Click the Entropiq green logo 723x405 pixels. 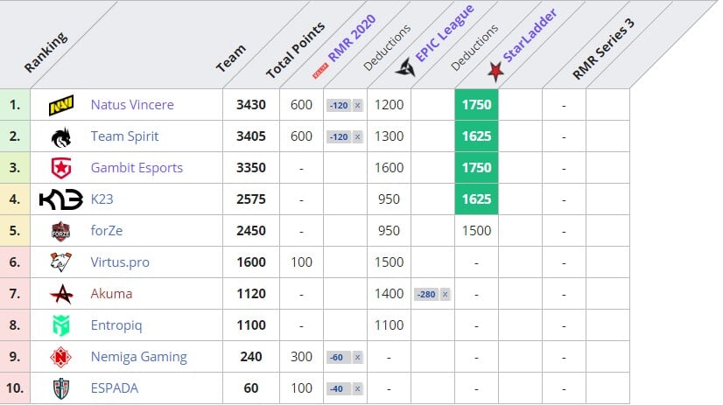click(61, 325)
